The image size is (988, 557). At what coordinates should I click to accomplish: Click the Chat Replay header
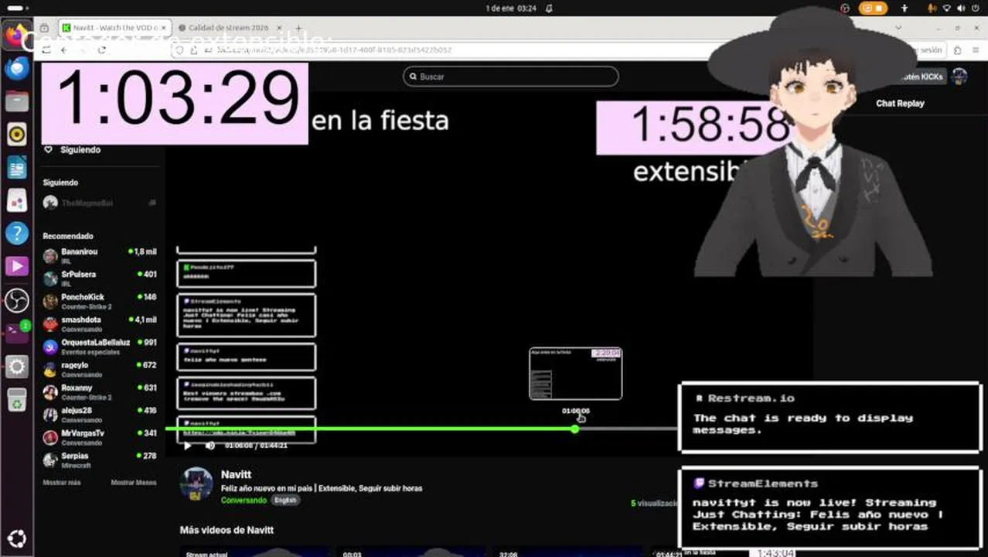click(900, 103)
